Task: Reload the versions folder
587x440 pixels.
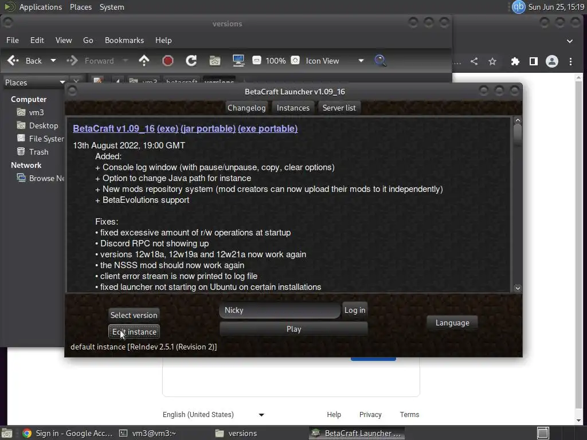Action: (x=191, y=61)
